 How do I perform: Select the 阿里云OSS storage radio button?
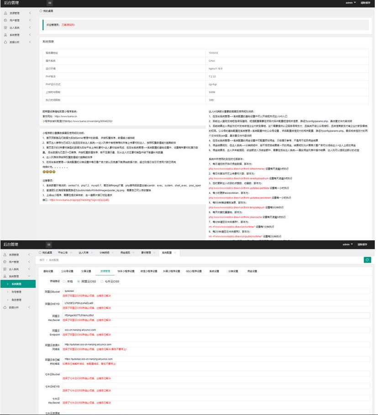pyautogui.click(x=79, y=281)
